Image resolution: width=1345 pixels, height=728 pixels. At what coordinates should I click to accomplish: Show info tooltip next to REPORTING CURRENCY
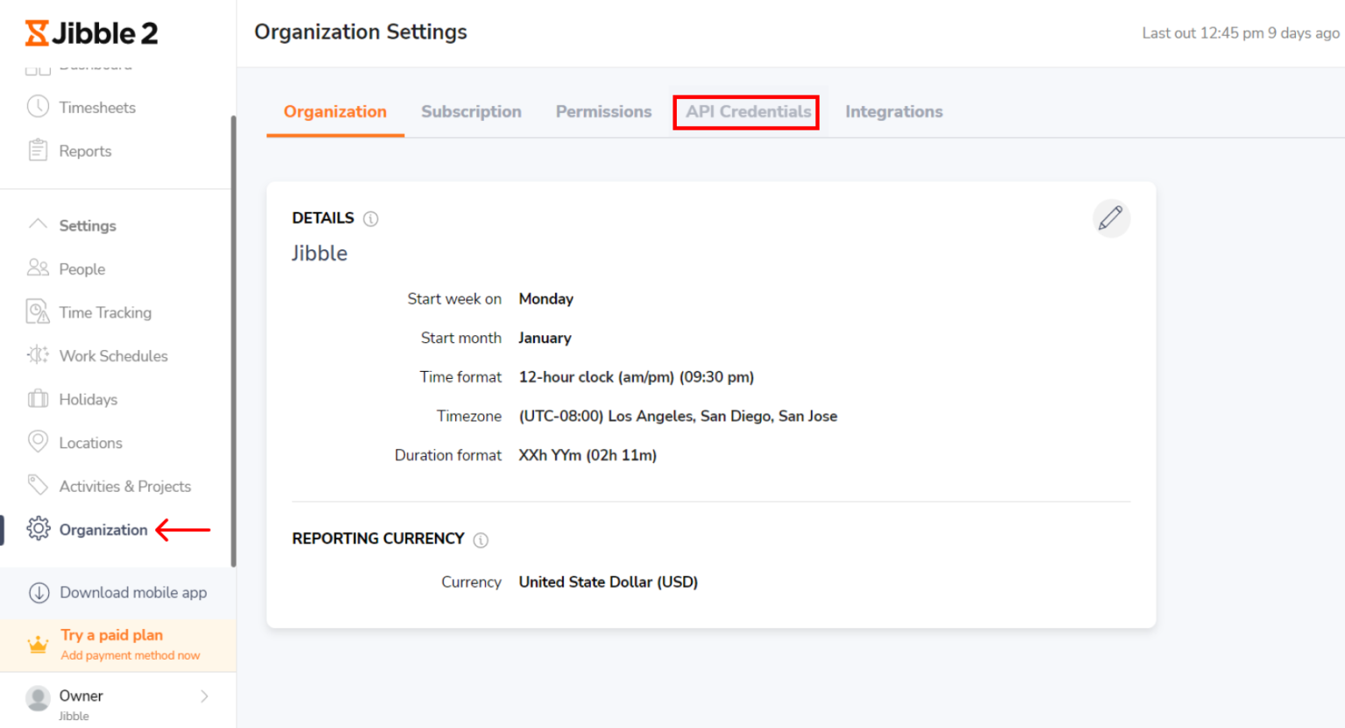481,540
